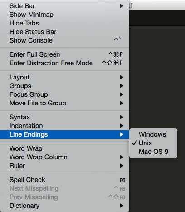
Task: Expand the Layout submenu
Action: (64, 77)
